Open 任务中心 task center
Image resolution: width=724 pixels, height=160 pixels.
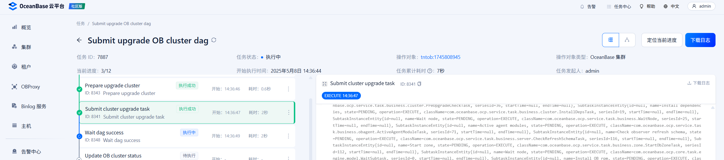tap(619, 6)
